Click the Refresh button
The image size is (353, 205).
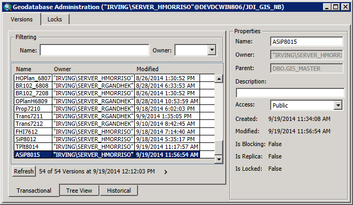(x=24, y=171)
